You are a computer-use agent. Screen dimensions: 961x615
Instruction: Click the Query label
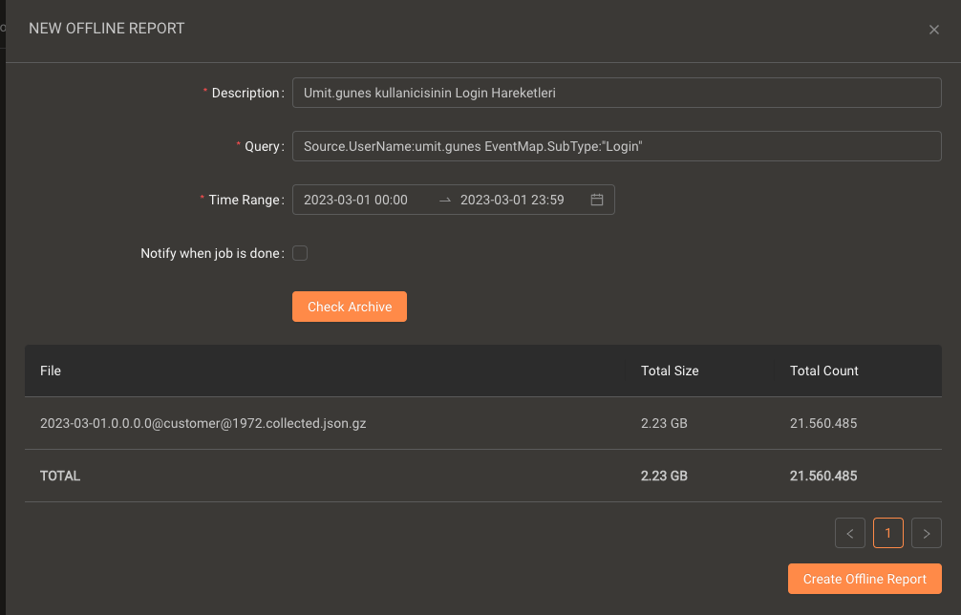point(262,146)
